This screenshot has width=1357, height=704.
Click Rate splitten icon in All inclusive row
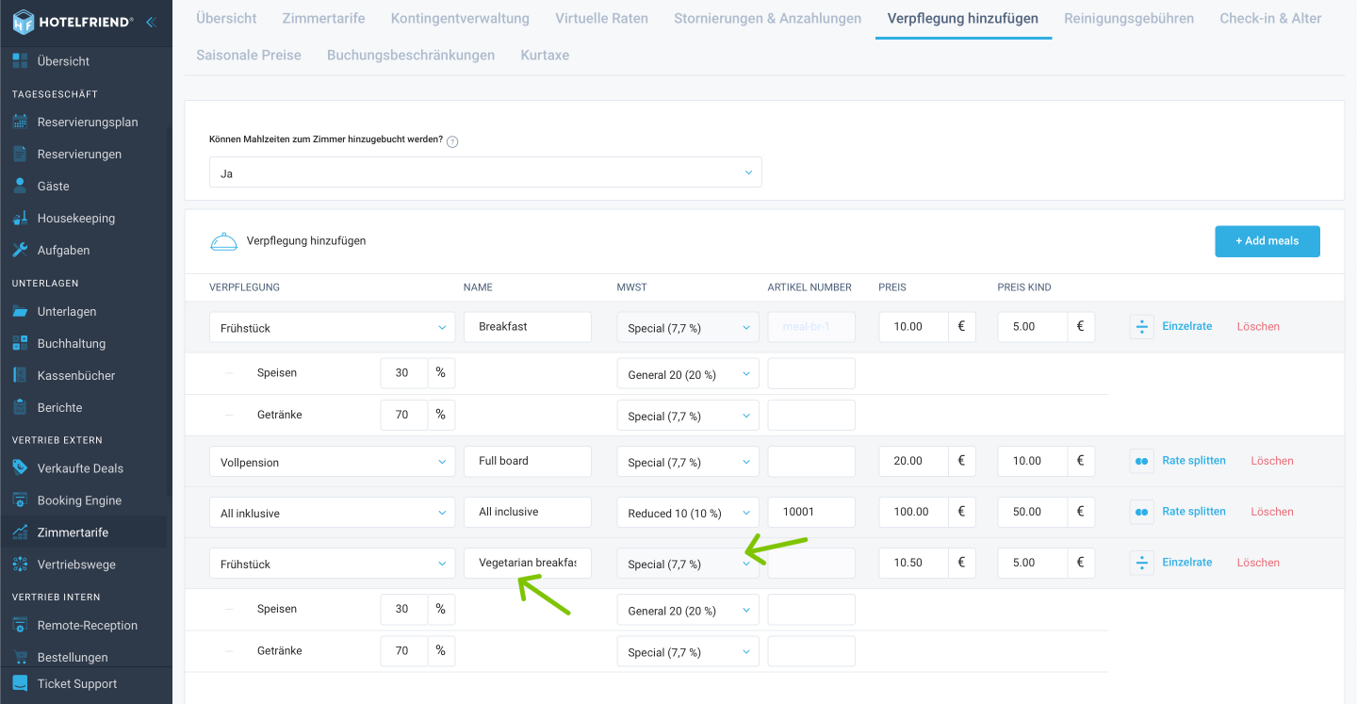[x=1141, y=512]
